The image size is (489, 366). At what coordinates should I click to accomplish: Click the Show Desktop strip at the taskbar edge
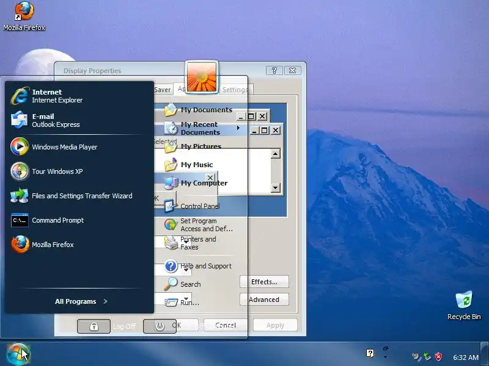484,354
